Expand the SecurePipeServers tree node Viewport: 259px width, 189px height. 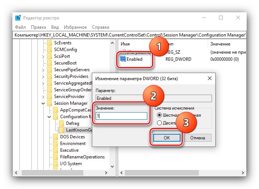pos(43,70)
